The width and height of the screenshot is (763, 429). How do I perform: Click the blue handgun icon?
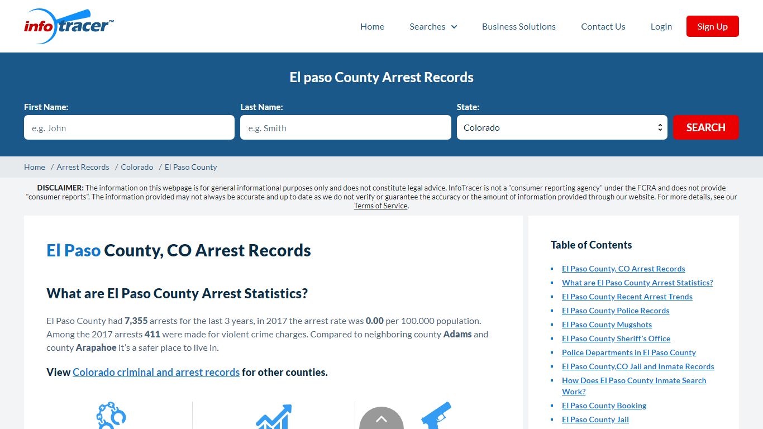[436, 415]
